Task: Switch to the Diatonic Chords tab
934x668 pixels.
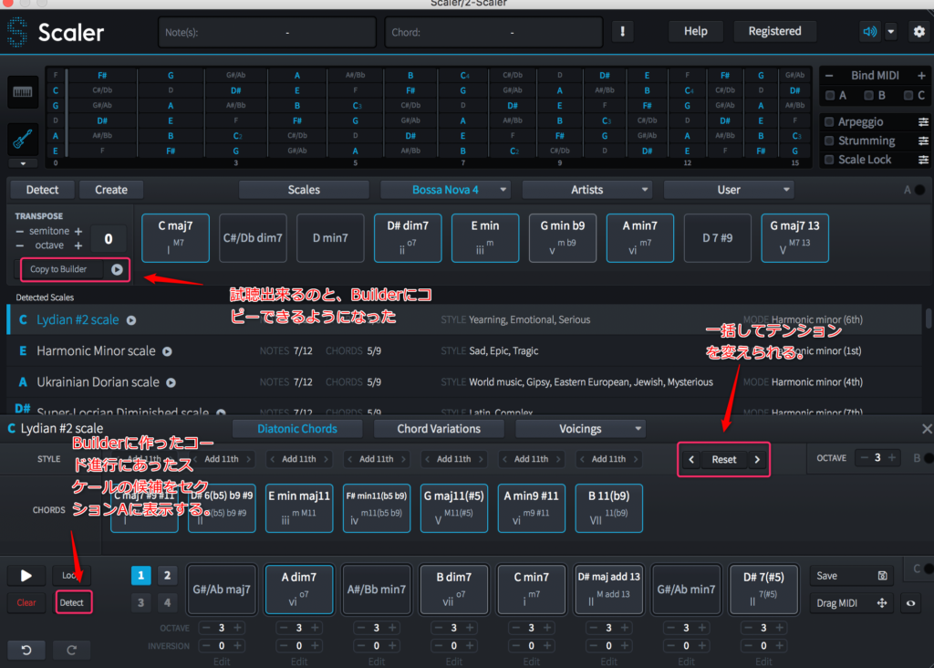Action: (297, 429)
